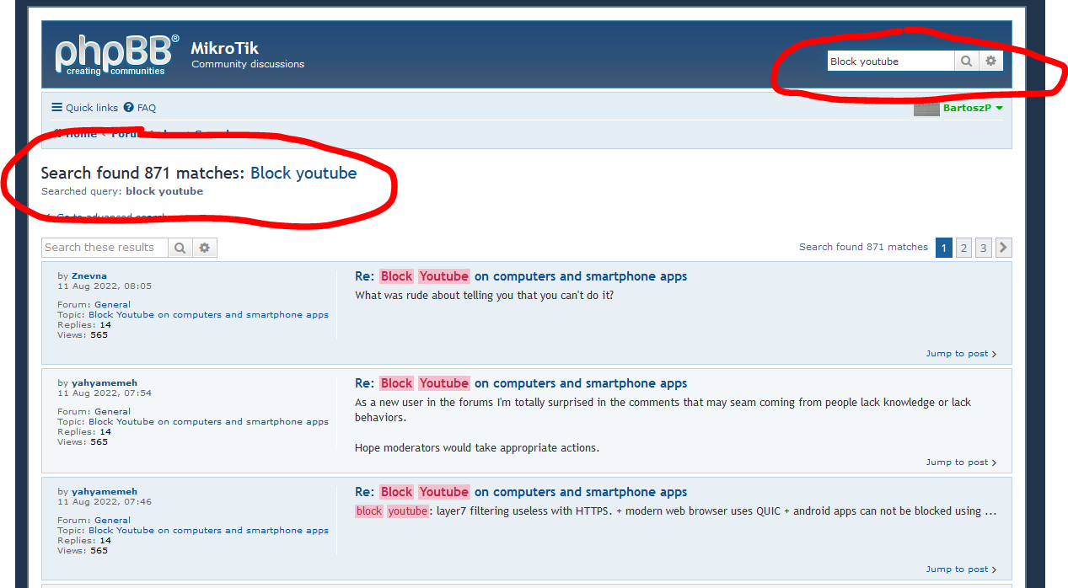Click next page arrow in pagination
The height and width of the screenshot is (588, 1068).
(x=1003, y=248)
